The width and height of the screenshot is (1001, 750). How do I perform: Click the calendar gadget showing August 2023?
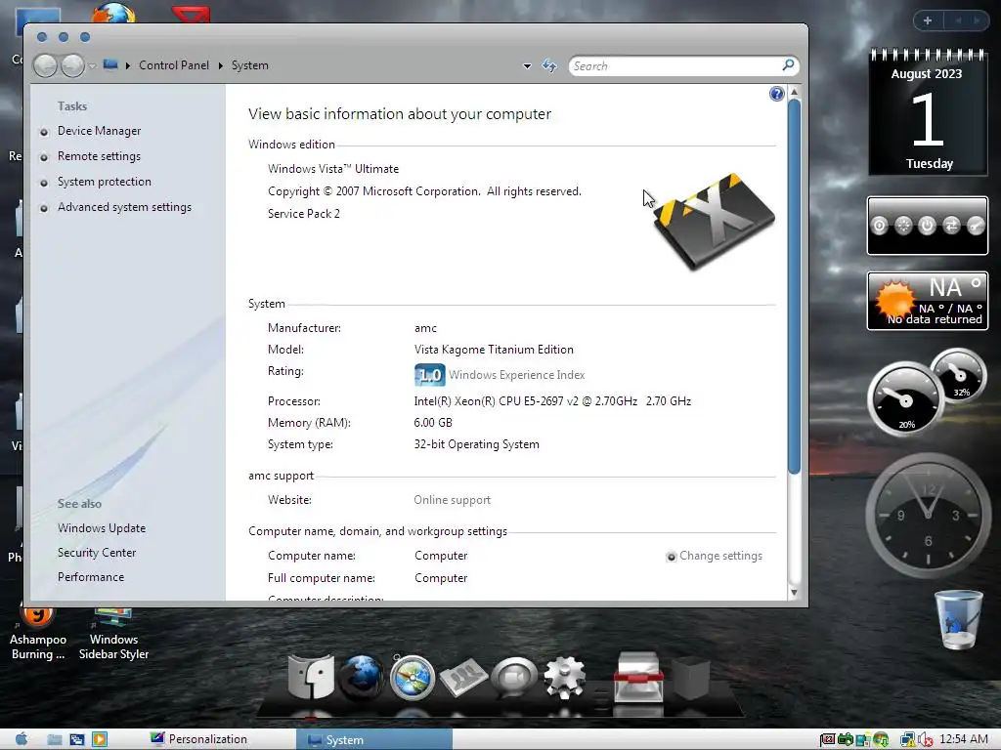pyautogui.click(x=928, y=113)
